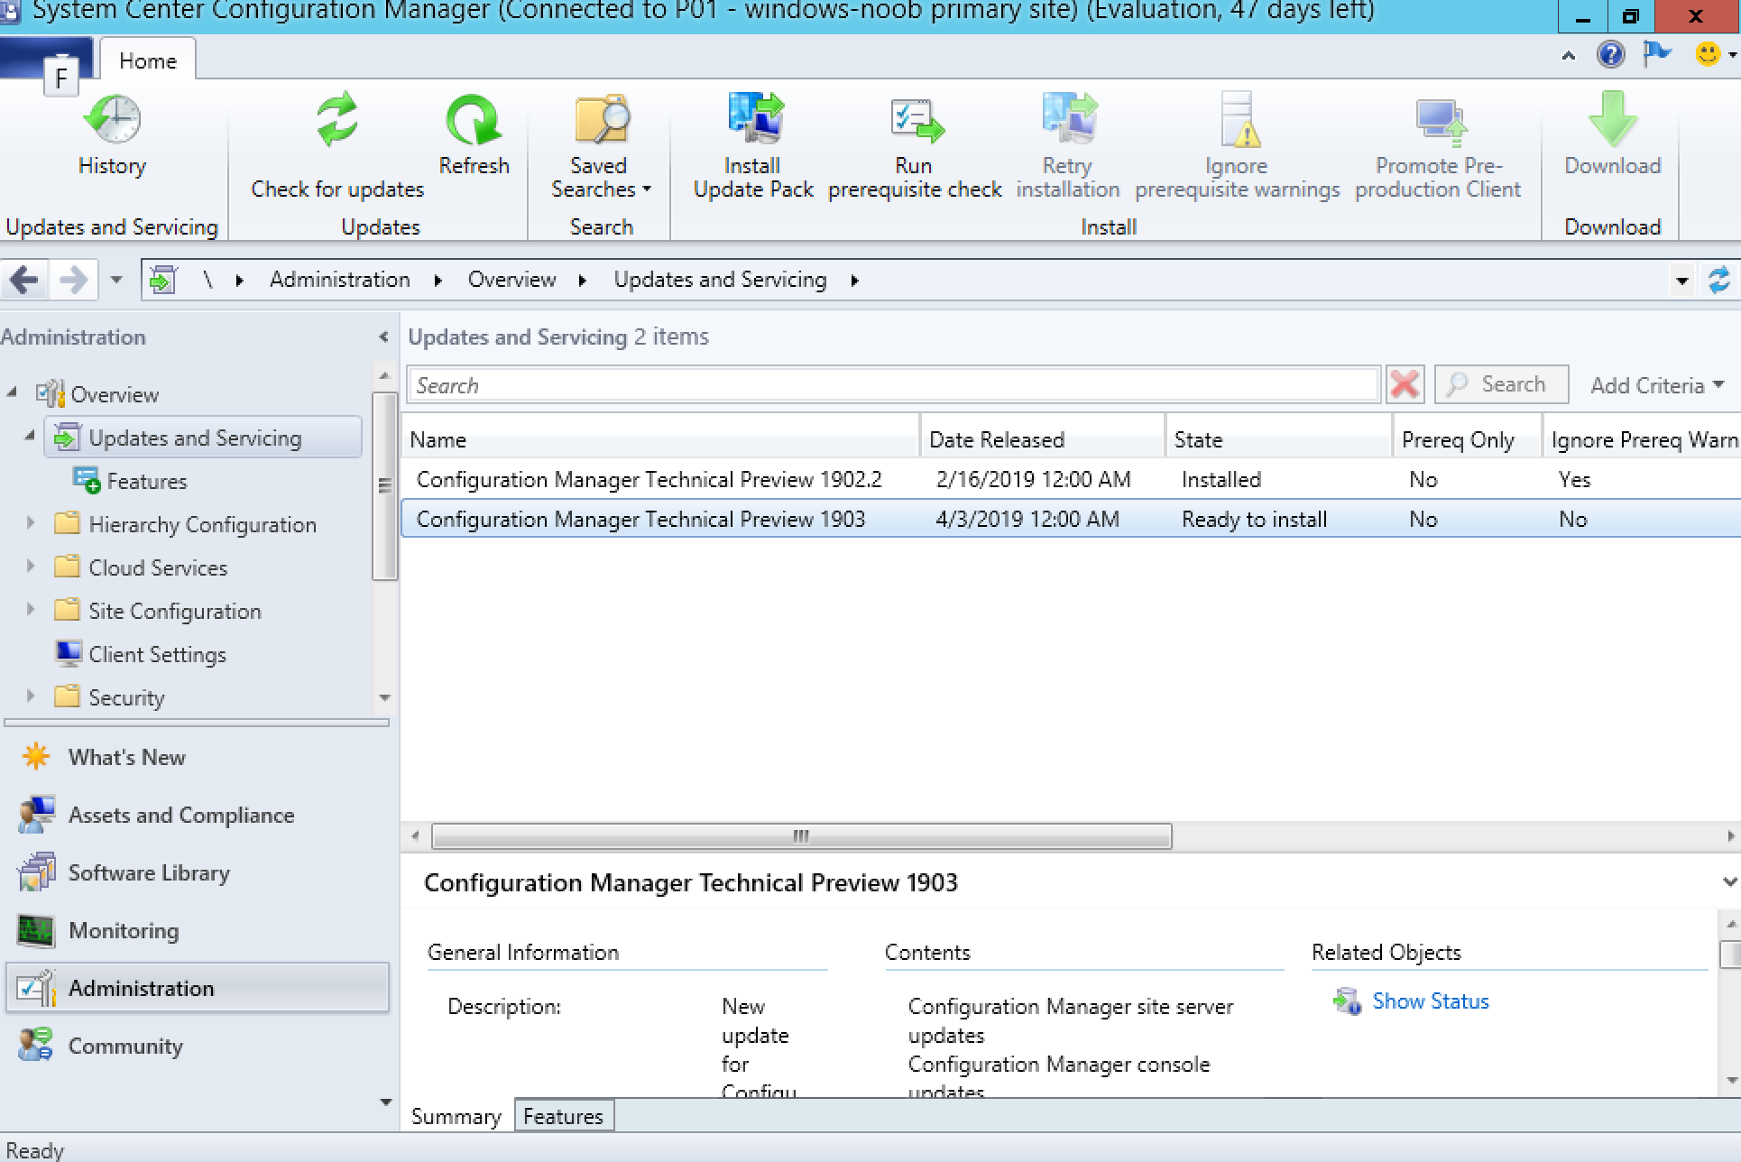Click the blue flag notifications icon
The image size is (1741, 1162).
point(1657,55)
